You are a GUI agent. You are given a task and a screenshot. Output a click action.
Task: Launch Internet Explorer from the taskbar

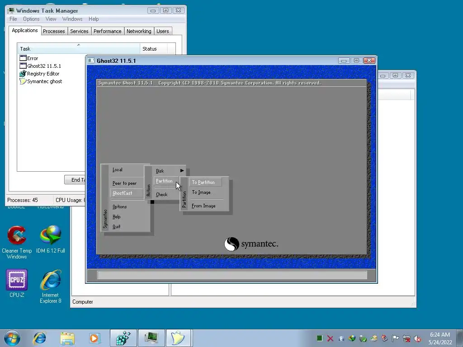40,338
